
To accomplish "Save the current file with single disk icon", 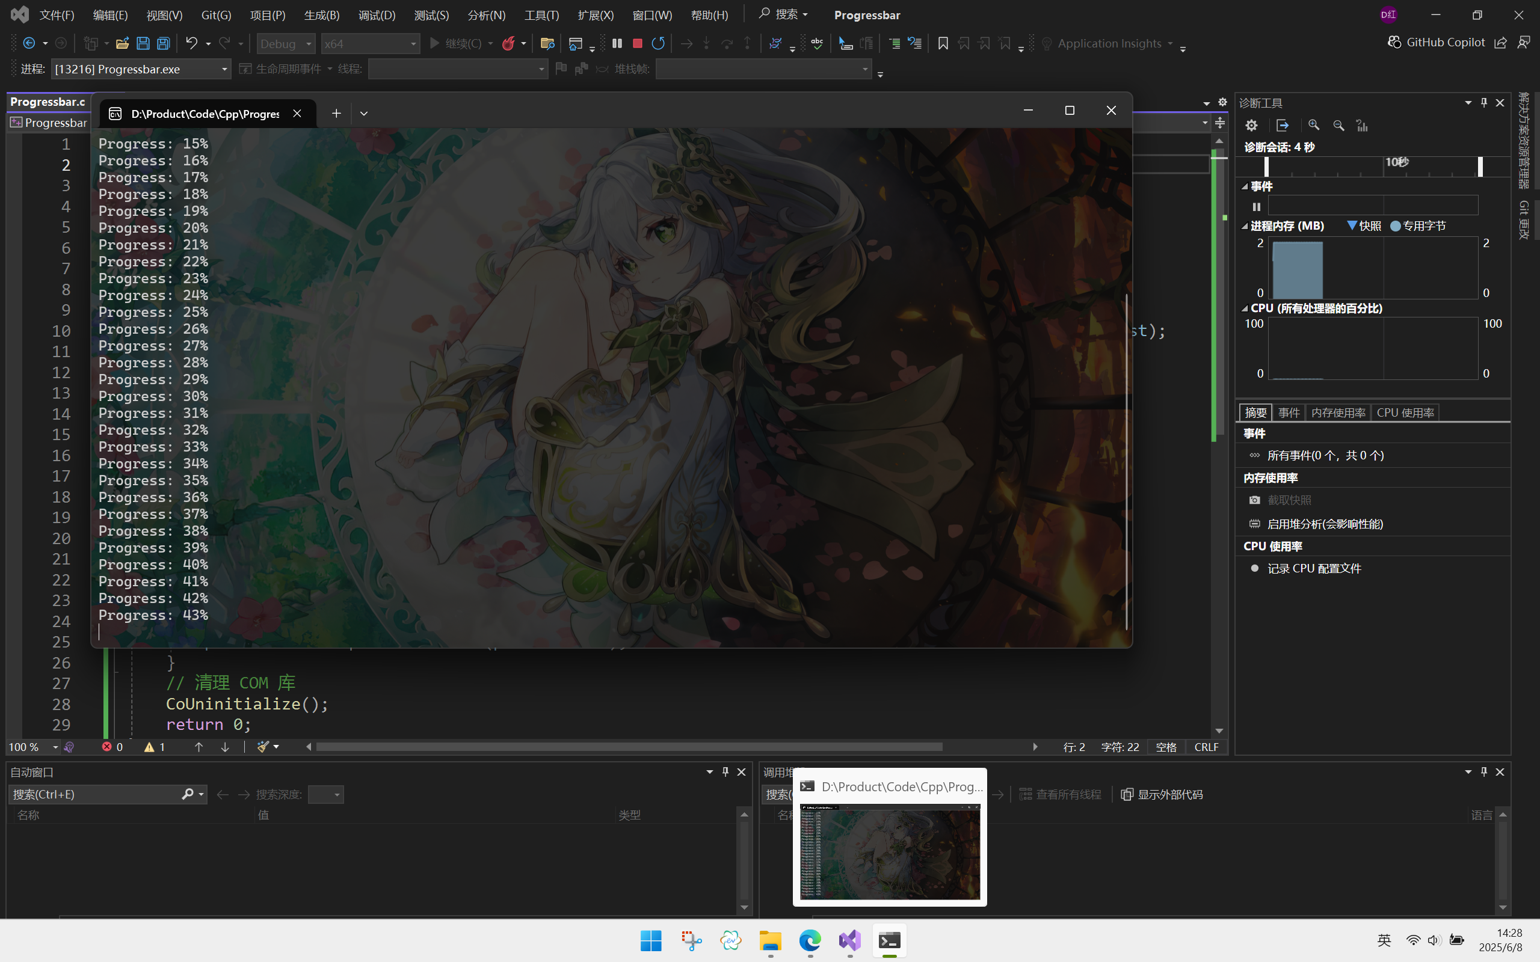I will point(143,43).
